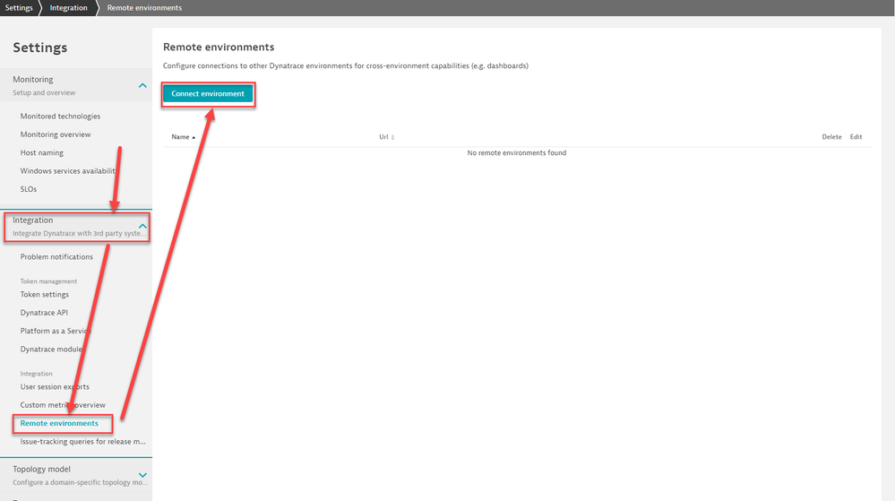This screenshot has height=501, width=895.
Task: Click the Topology model section header
Action: pyautogui.click(x=76, y=475)
